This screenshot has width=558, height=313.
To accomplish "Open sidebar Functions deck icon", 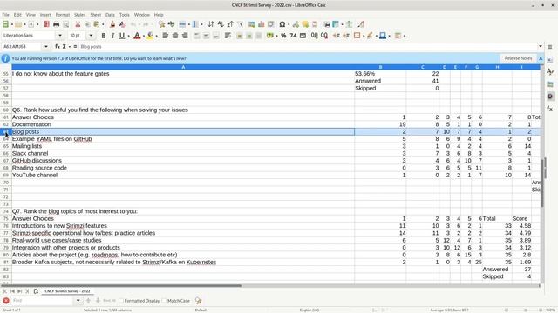I will click(x=550, y=109).
